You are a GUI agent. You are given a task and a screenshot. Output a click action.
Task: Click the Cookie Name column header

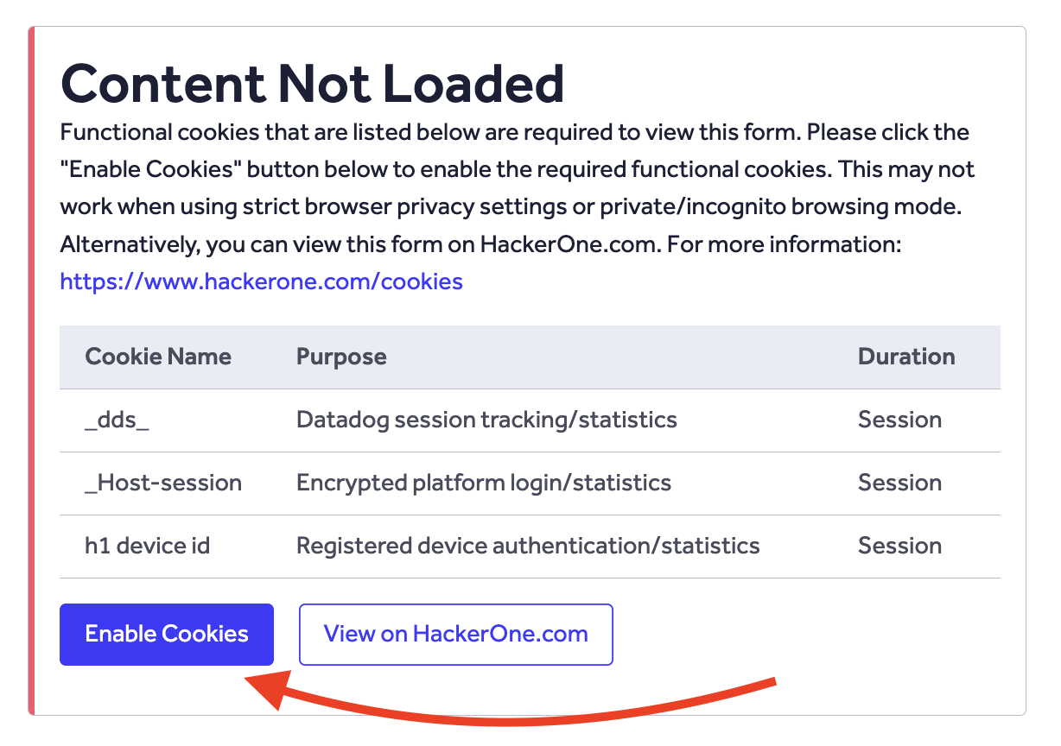tap(158, 357)
